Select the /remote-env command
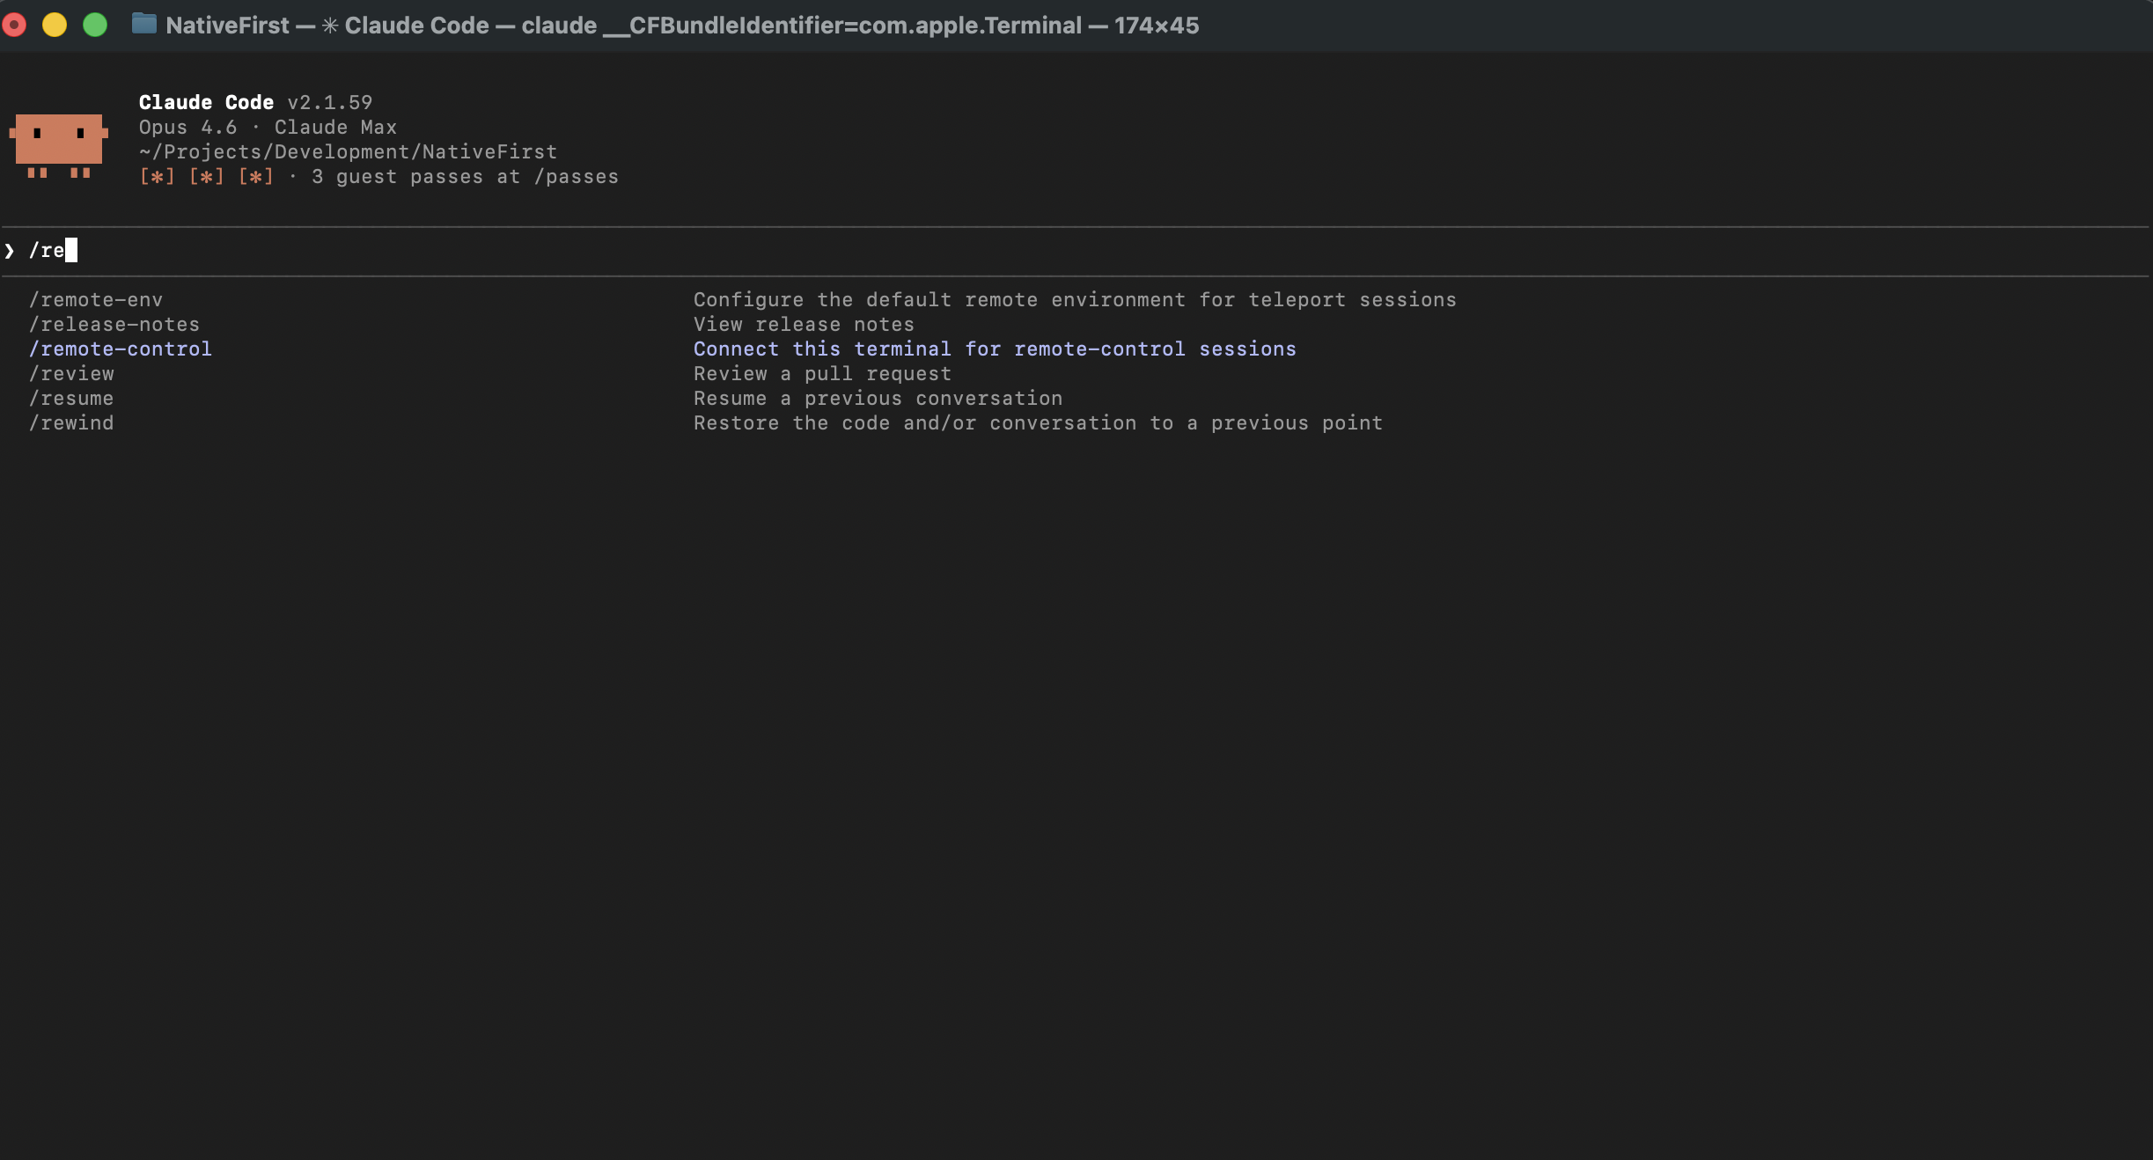Screen dimensions: 2153x1160 (x=95, y=299)
